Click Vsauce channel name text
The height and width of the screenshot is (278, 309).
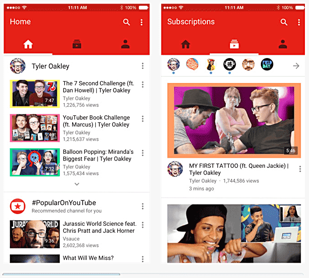coord(71,239)
